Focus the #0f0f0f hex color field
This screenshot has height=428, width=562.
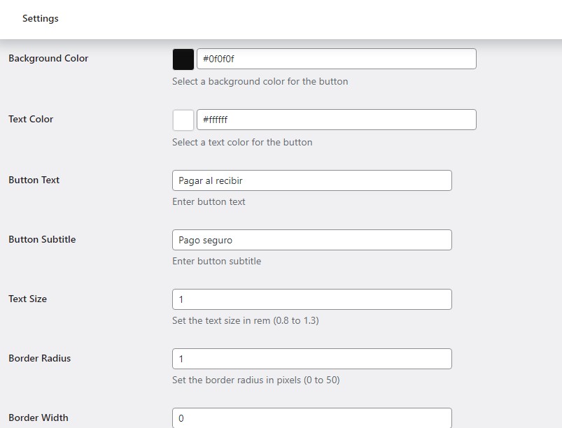[336, 59]
